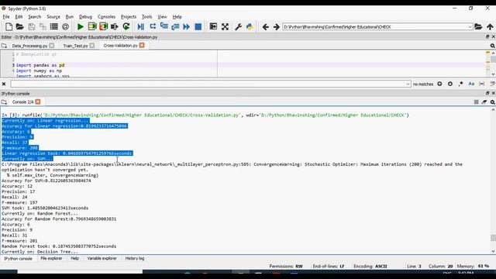
Task: Toggle whole words search option
Action: tap(482, 84)
